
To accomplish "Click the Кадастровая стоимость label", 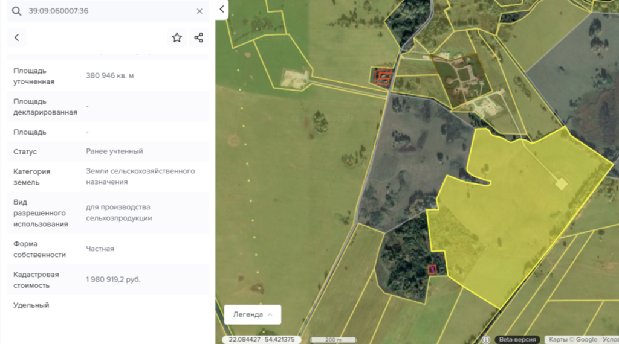I will 36,280.
